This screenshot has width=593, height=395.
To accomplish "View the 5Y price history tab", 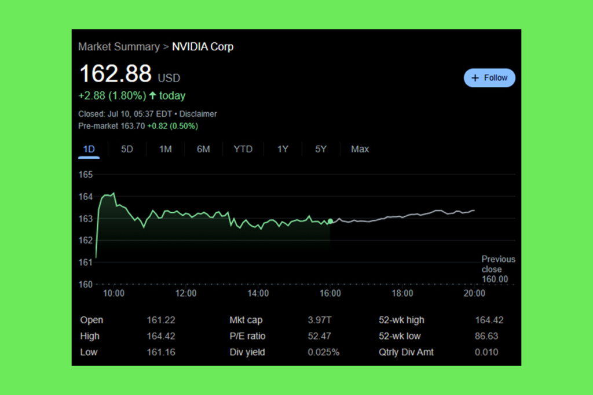I will pyautogui.click(x=321, y=149).
